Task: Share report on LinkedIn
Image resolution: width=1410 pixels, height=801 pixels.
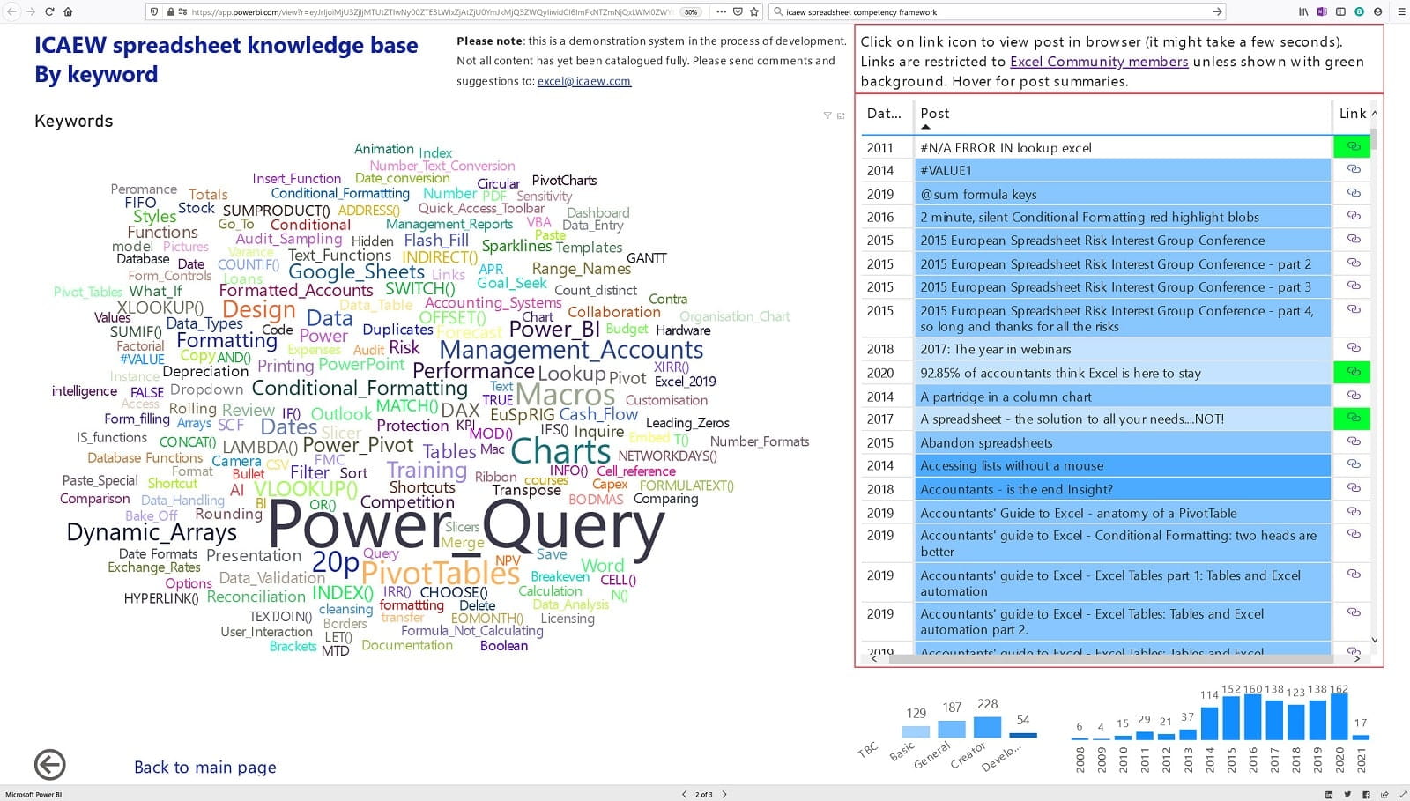Action: 1329,793
